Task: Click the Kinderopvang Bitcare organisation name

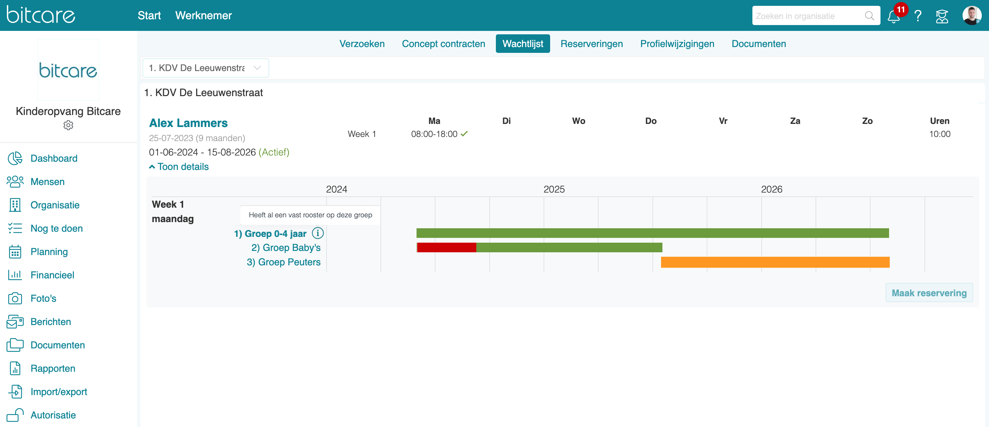Action: coord(68,111)
